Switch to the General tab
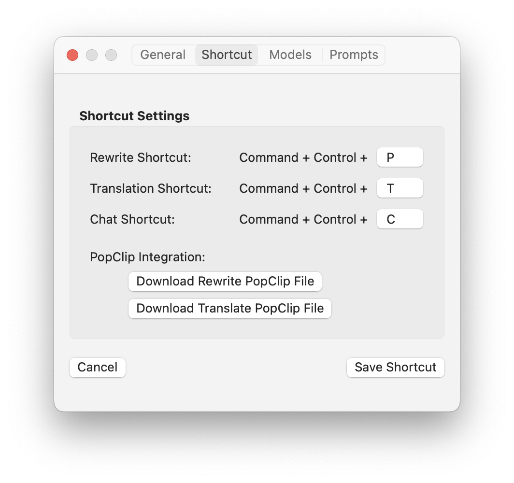This screenshot has width=514, height=483. 163,55
